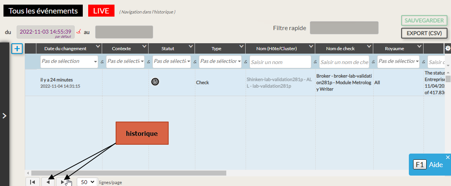Click the EXPORT (CSV) button
Image resolution: width=451 pixels, height=186 pixels.
pos(424,33)
